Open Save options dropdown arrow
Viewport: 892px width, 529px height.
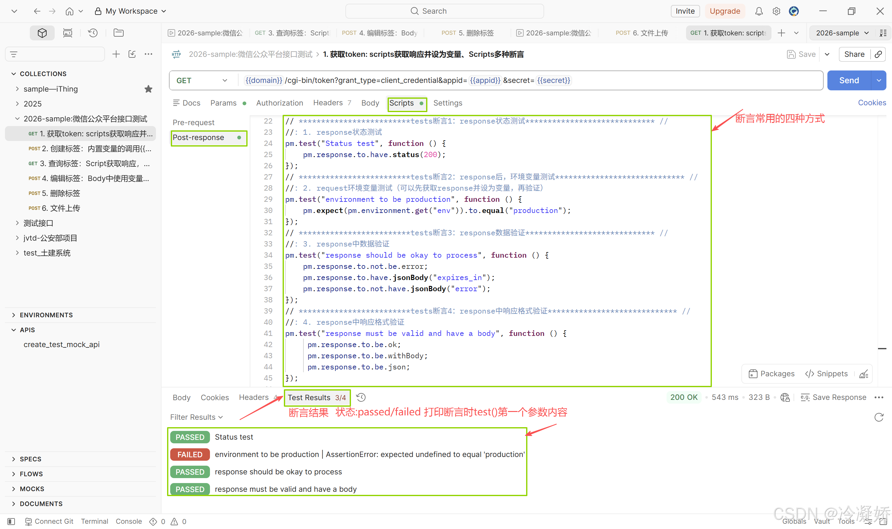(827, 54)
